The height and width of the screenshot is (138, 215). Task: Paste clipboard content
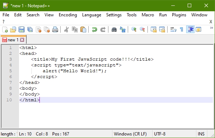[83, 29]
